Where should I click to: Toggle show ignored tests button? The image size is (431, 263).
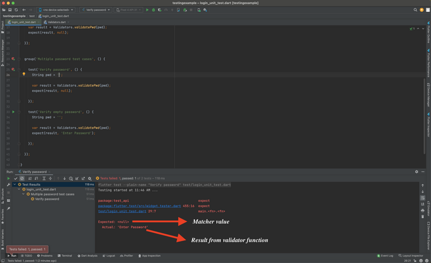point(22,178)
